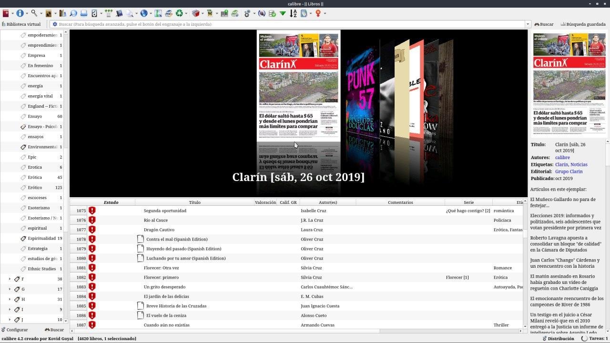
Task: Sort by the Valoración column header
Action: pos(265,202)
